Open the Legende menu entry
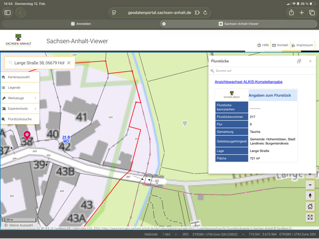The width and height of the screenshot is (319, 239). pos(14,87)
